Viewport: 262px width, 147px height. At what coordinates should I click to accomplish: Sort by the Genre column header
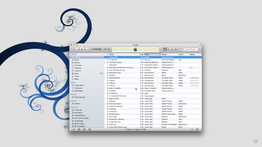coord(183,54)
